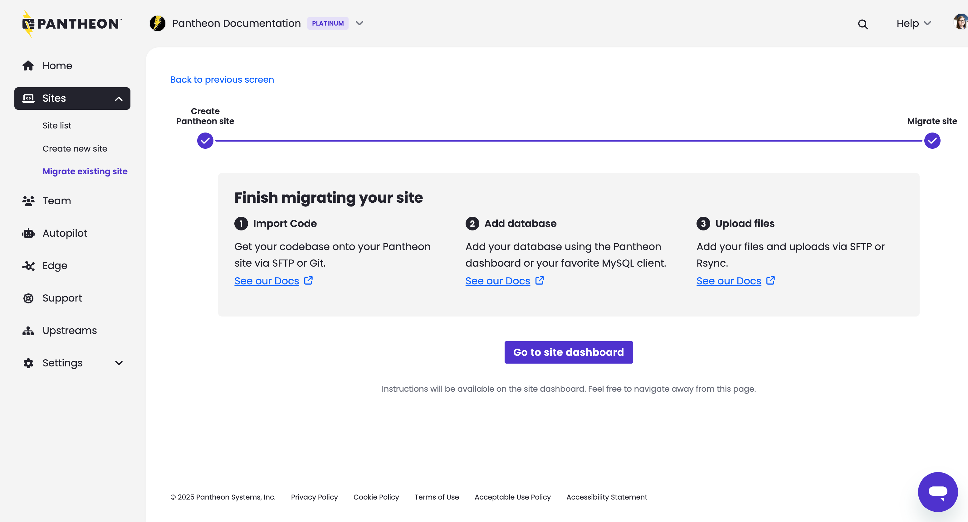
Task: Click the workspace lightning bolt avatar
Action: 158,23
